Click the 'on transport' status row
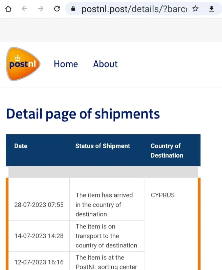Viewport: 222px width, 270px height. pos(106,236)
